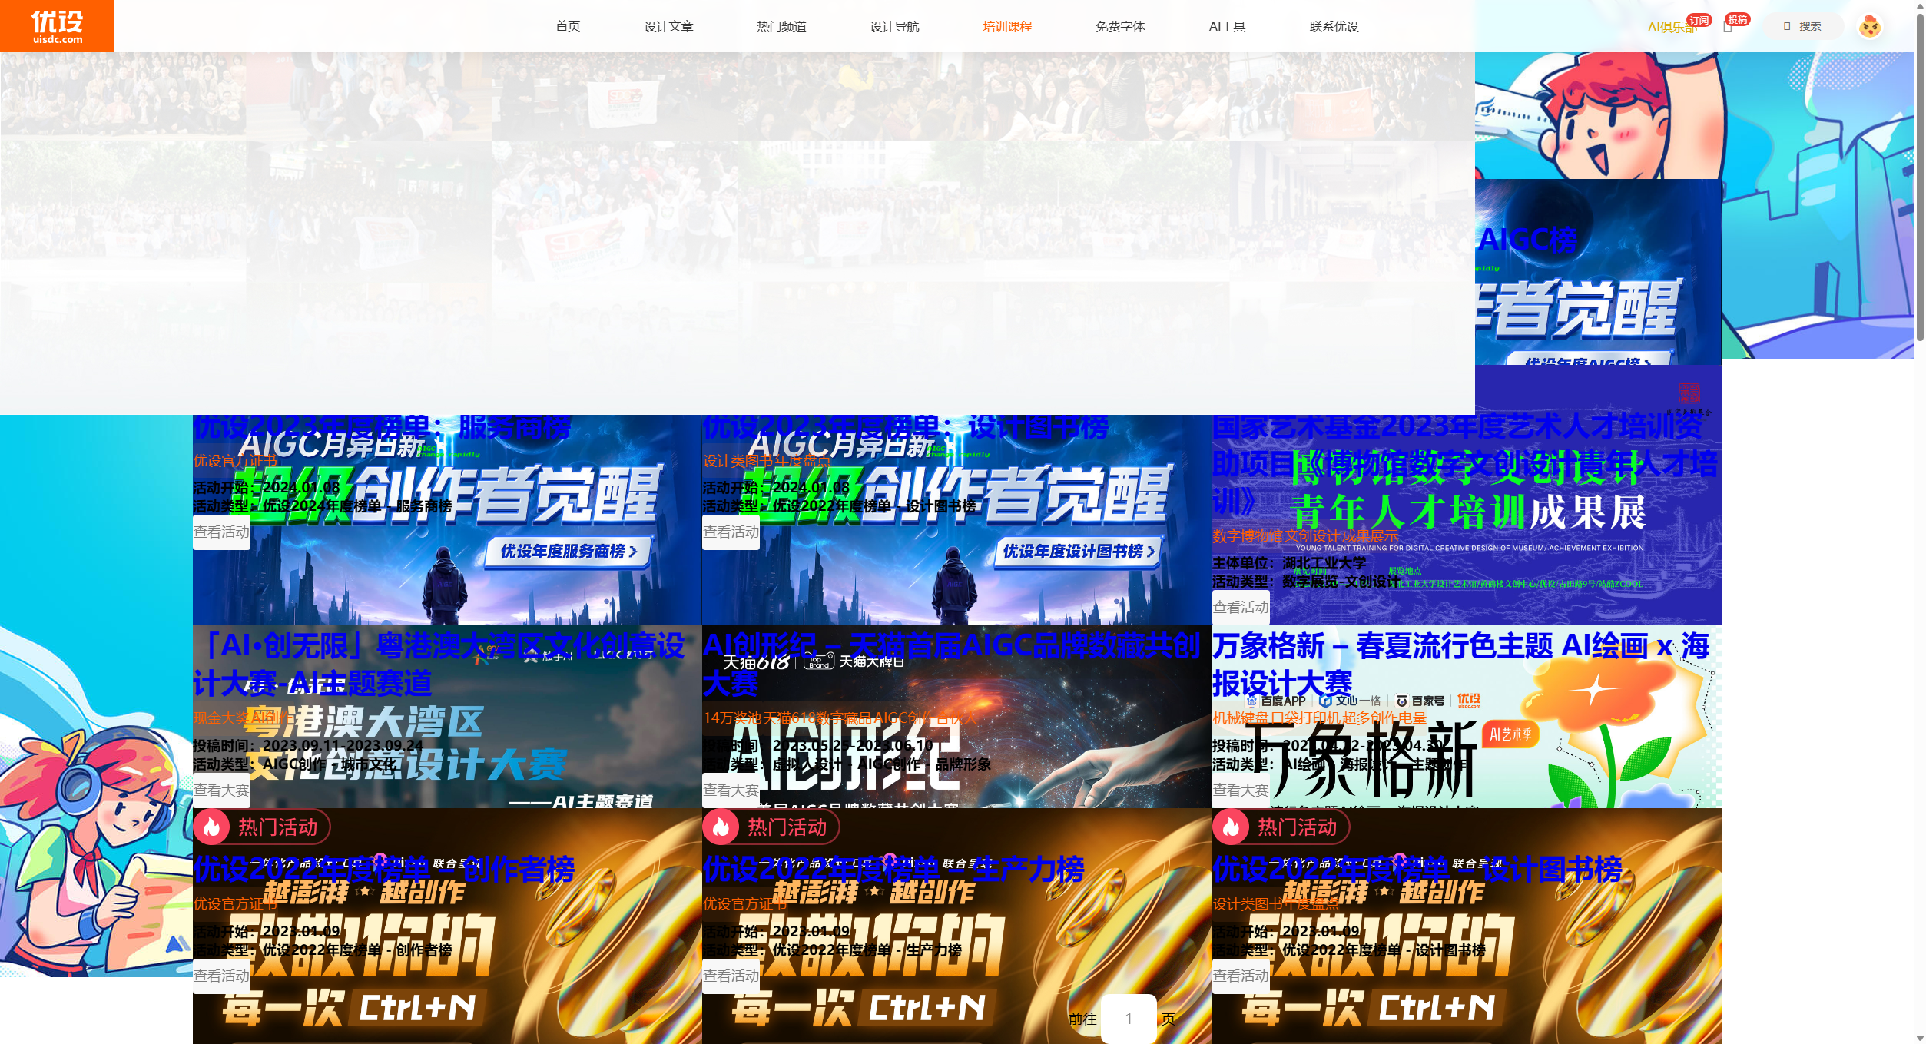Open the AI工具 nav item
The image size is (1926, 1044).
click(1227, 26)
